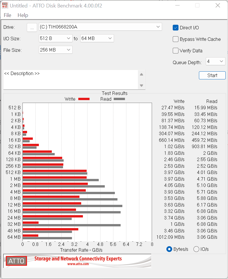Image resolution: width=228 pixels, height=279 pixels.
Task: Click the 903.81 MB/s read result
Action: pyautogui.click(x=204, y=146)
